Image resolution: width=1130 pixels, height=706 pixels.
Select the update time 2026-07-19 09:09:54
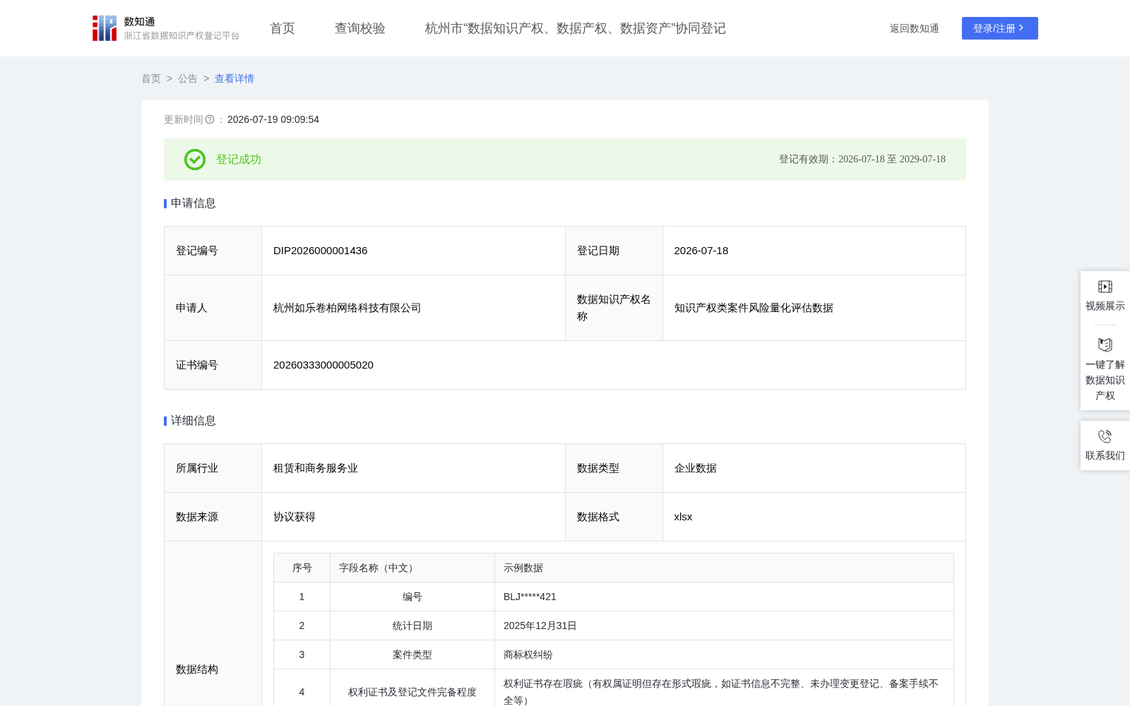click(x=273, y=119)
